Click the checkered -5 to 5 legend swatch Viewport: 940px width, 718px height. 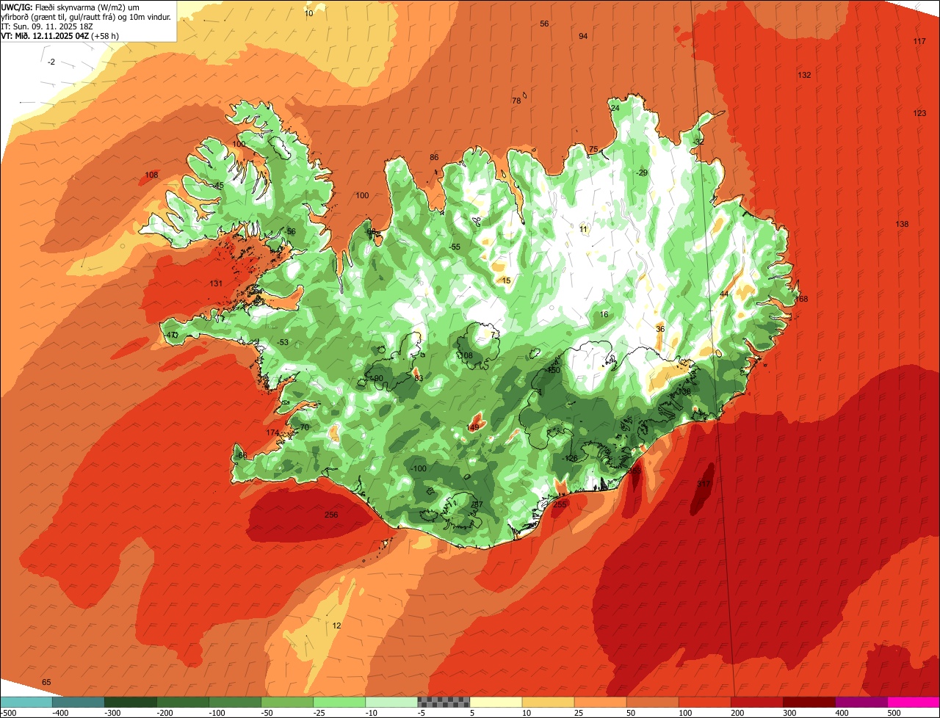click(x=444, y=702)
